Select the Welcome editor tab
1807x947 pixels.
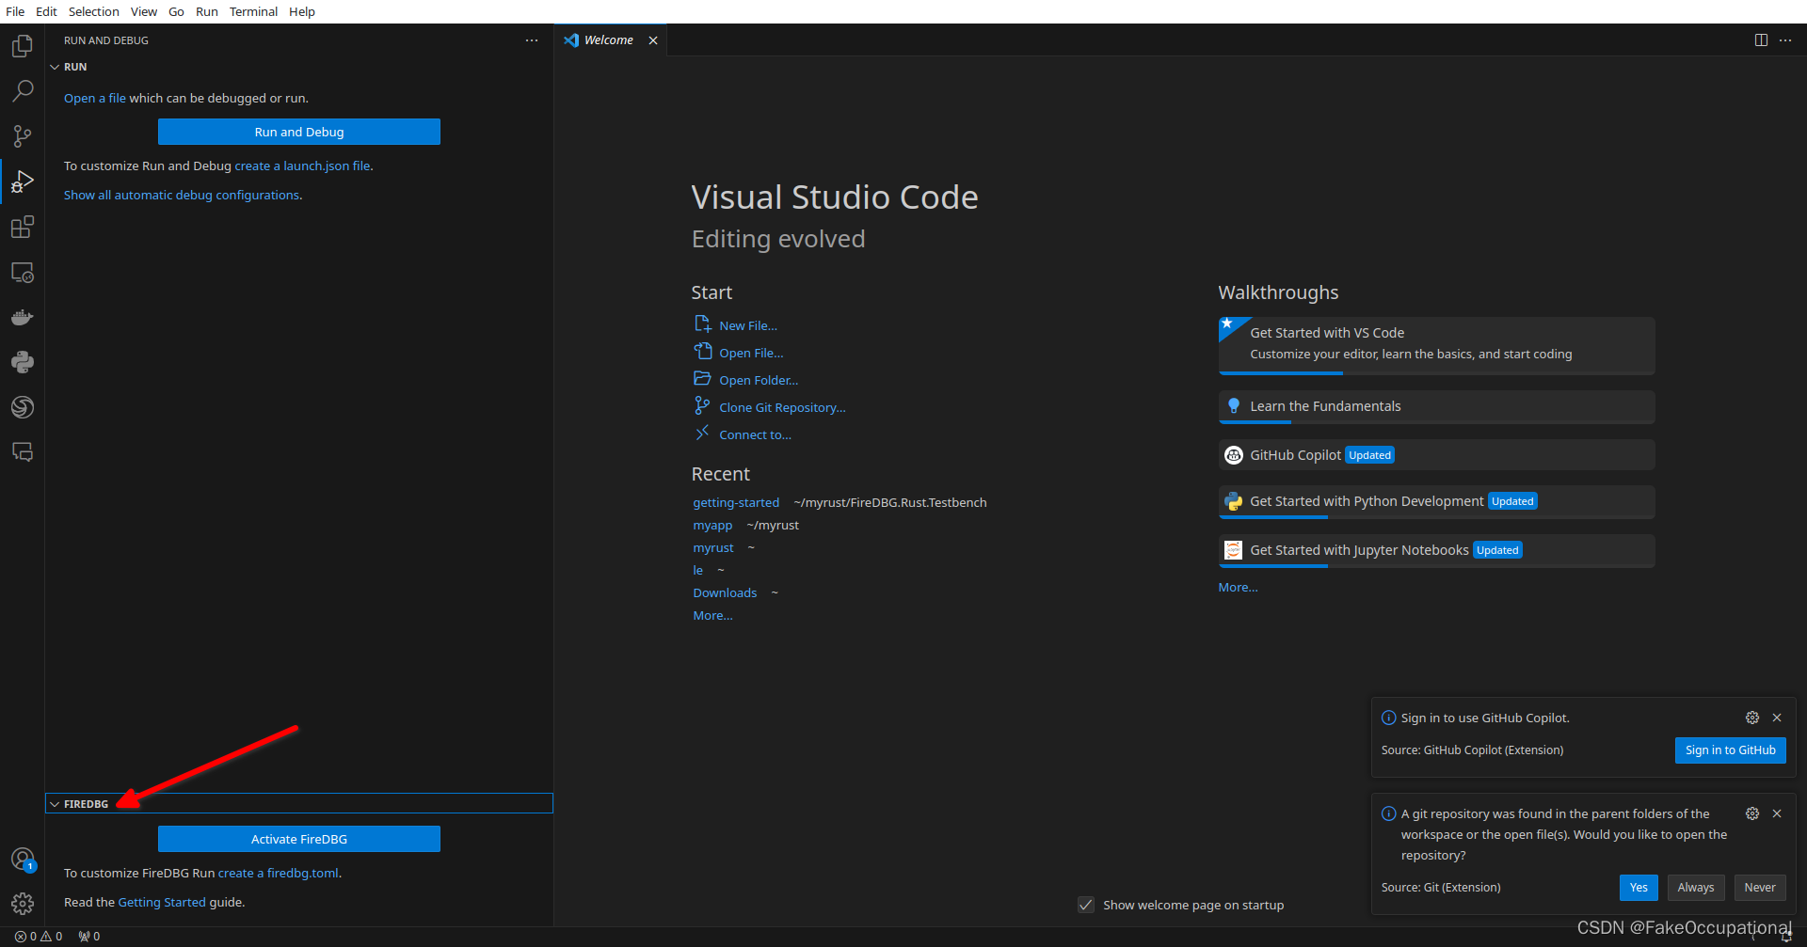point(610,40)
